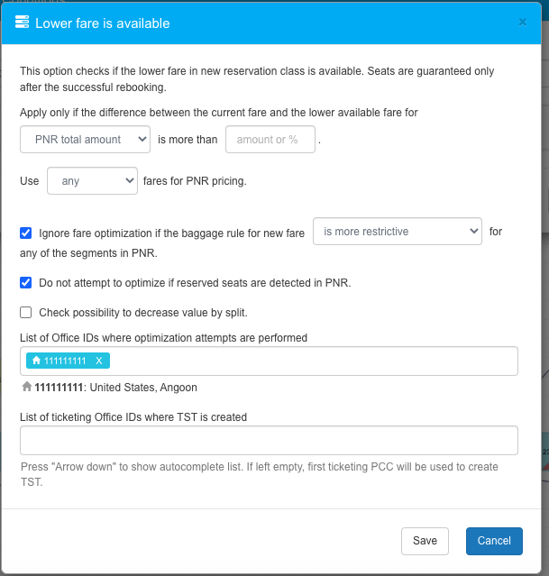549x576 pixels.
Task: Remove Office ID 111111111 tag
Action: [99, 361]
